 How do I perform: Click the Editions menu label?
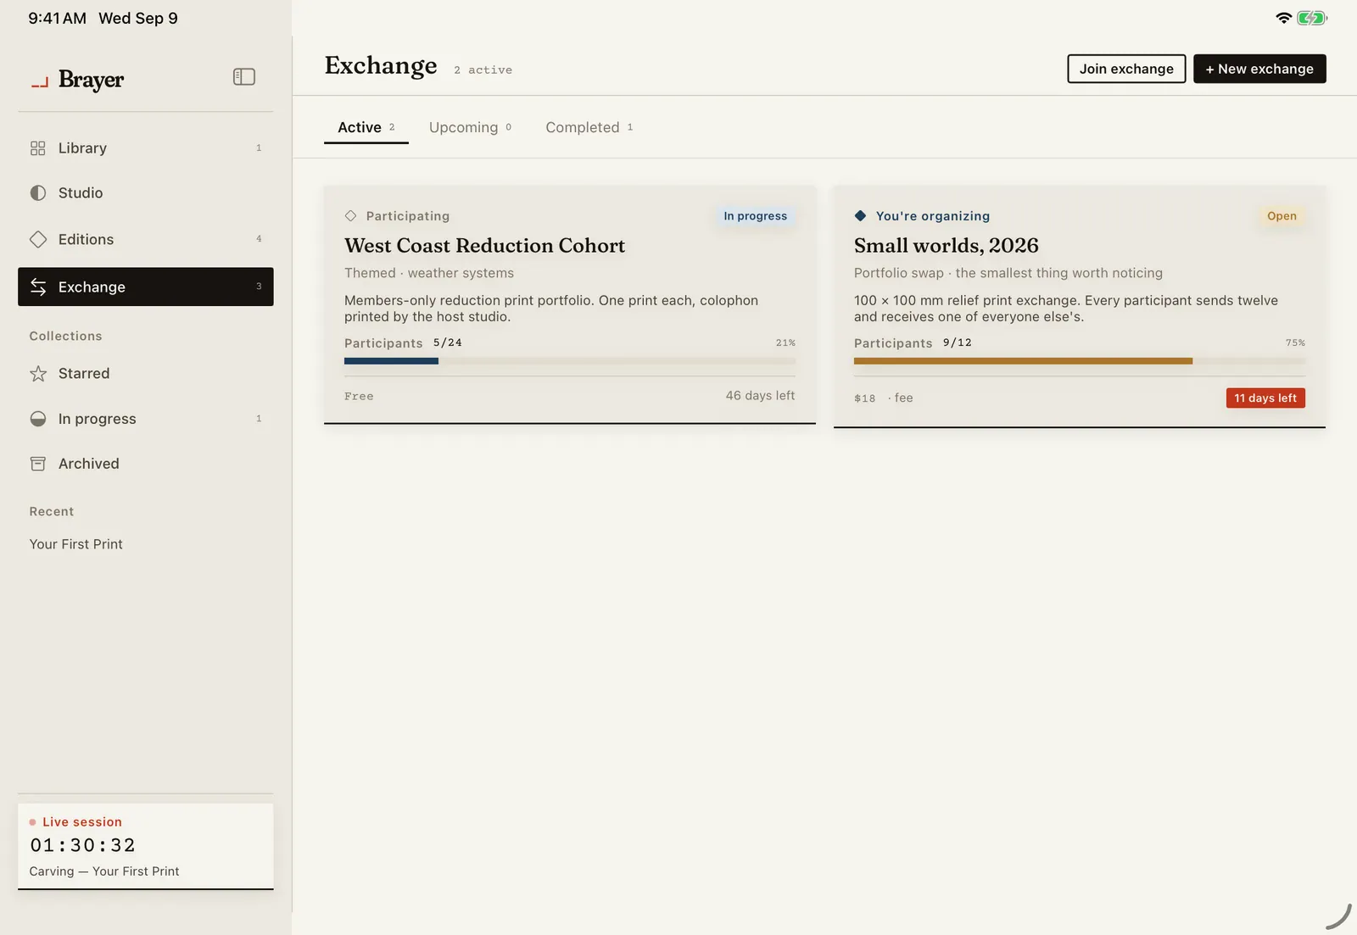pyautogui.click(x=86, y=240)
